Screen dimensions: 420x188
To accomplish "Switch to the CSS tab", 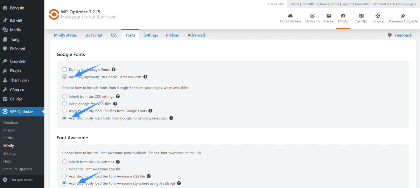I will [x=114, y=35].
